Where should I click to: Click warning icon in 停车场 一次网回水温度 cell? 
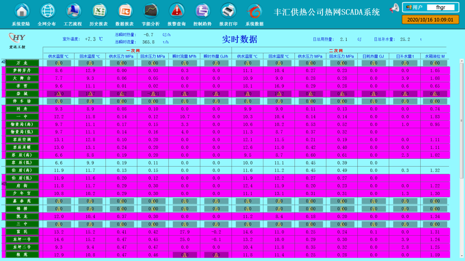click(x=90, y=101)
